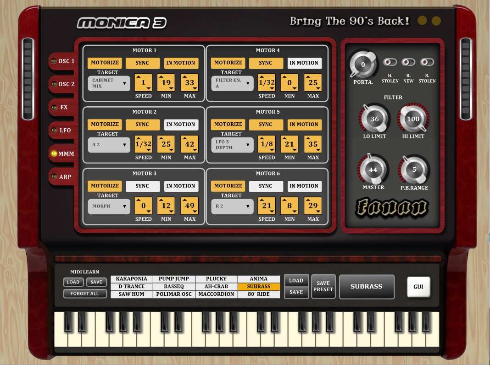The height and width of the screenshot is (365, 490).
Task: Toggle the H. Stolen switch
Action: tap(390, 62)
